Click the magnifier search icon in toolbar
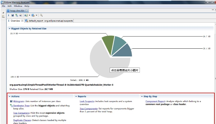The width and height of the screenshot is (216, 124). pos(41,15)
